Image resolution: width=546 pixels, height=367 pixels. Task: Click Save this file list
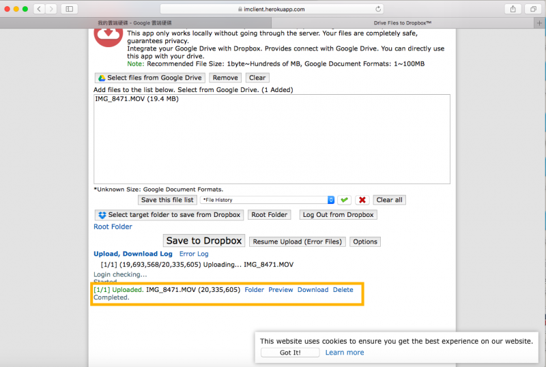click(167, 200)
